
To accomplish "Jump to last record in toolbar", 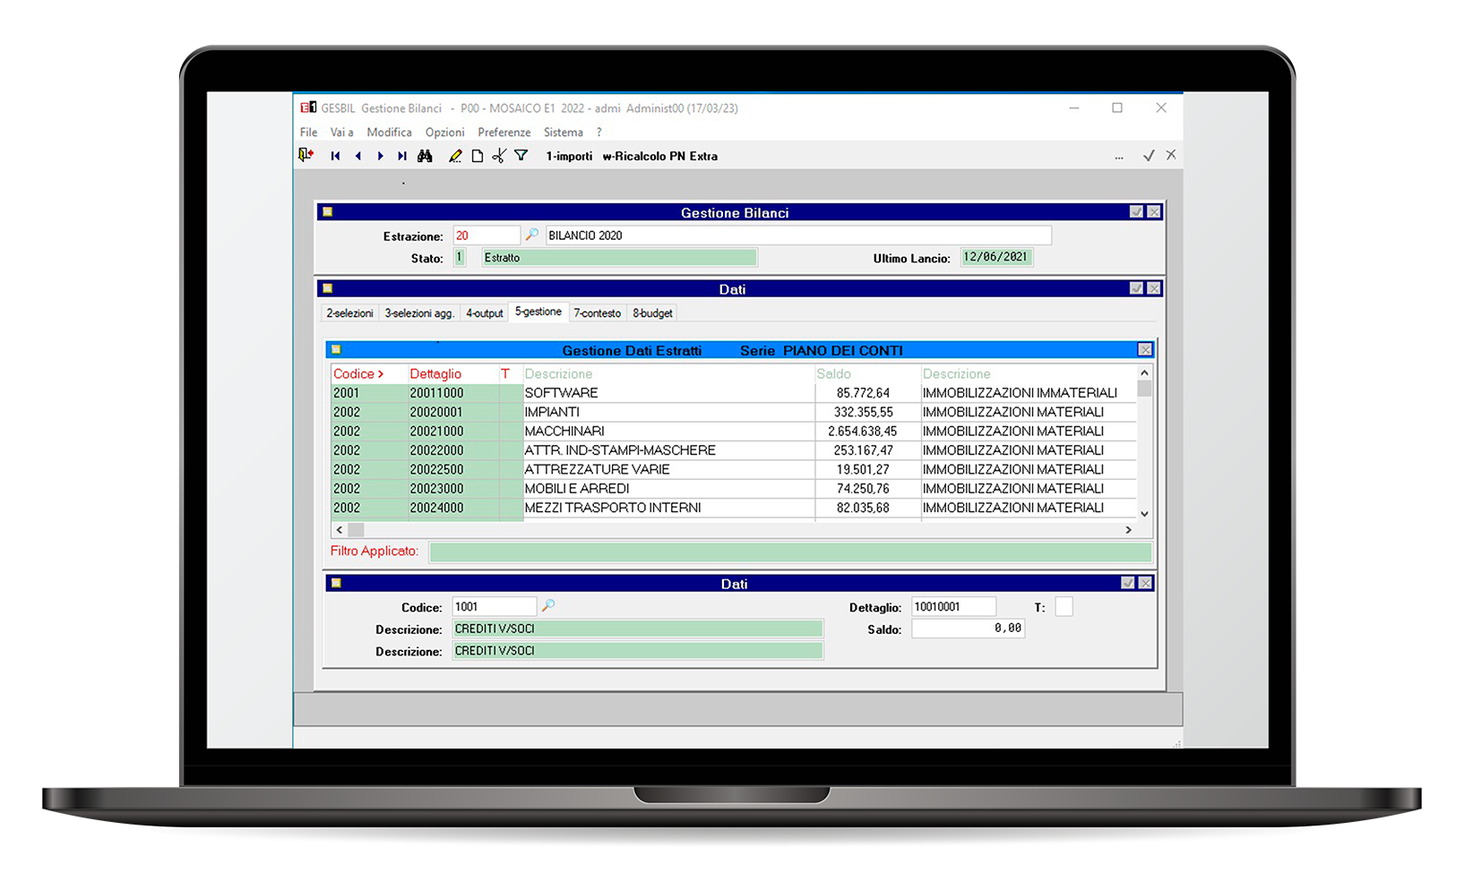I will (x=402, y=156).
